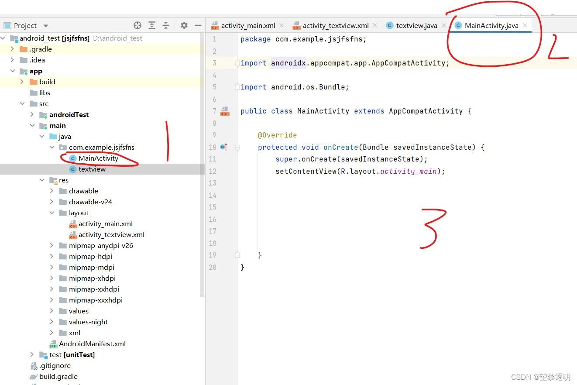Select the libs folder
577x385 pixels.
pos(45,93)
